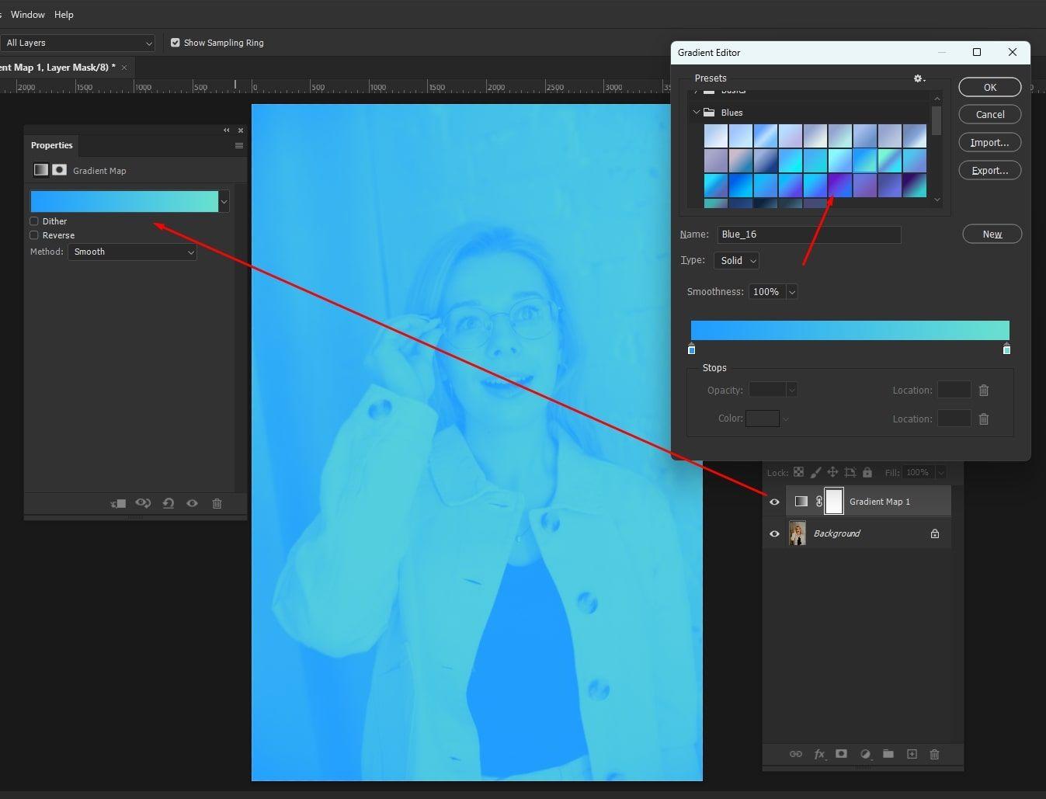Open the Properties panel flyout menu

pos(239,145)
